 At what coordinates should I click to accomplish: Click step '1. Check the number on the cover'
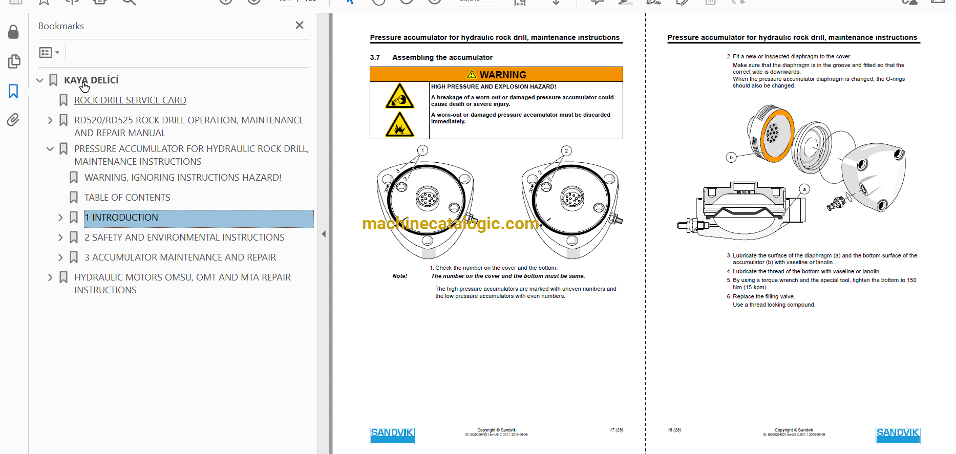click(x=493, y=268)
